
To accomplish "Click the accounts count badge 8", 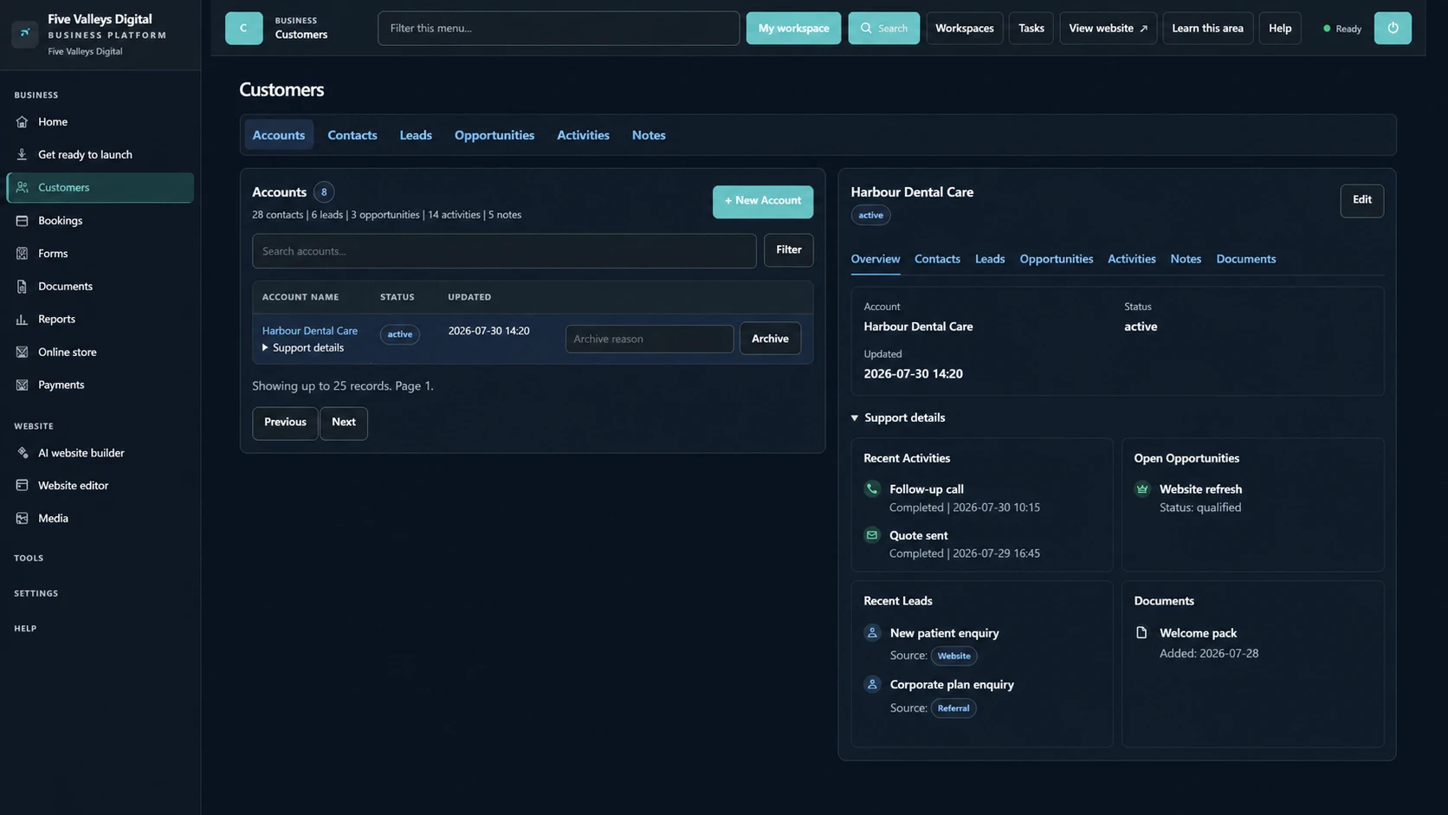I will click(x=324, y=192).
